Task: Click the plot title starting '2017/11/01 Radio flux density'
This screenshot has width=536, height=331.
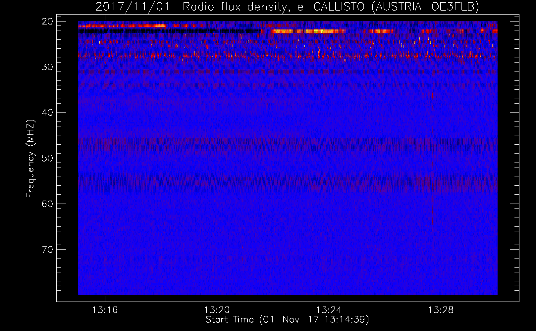Action: 287,7
